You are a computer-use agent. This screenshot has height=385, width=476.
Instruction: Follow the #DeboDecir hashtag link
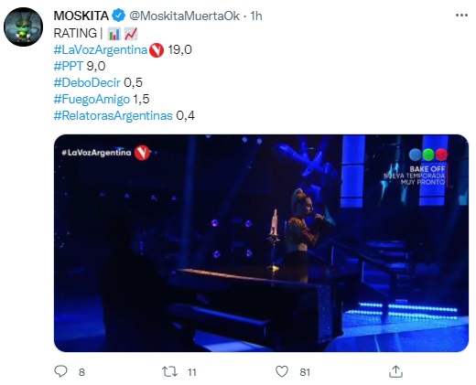pos(87,82)
